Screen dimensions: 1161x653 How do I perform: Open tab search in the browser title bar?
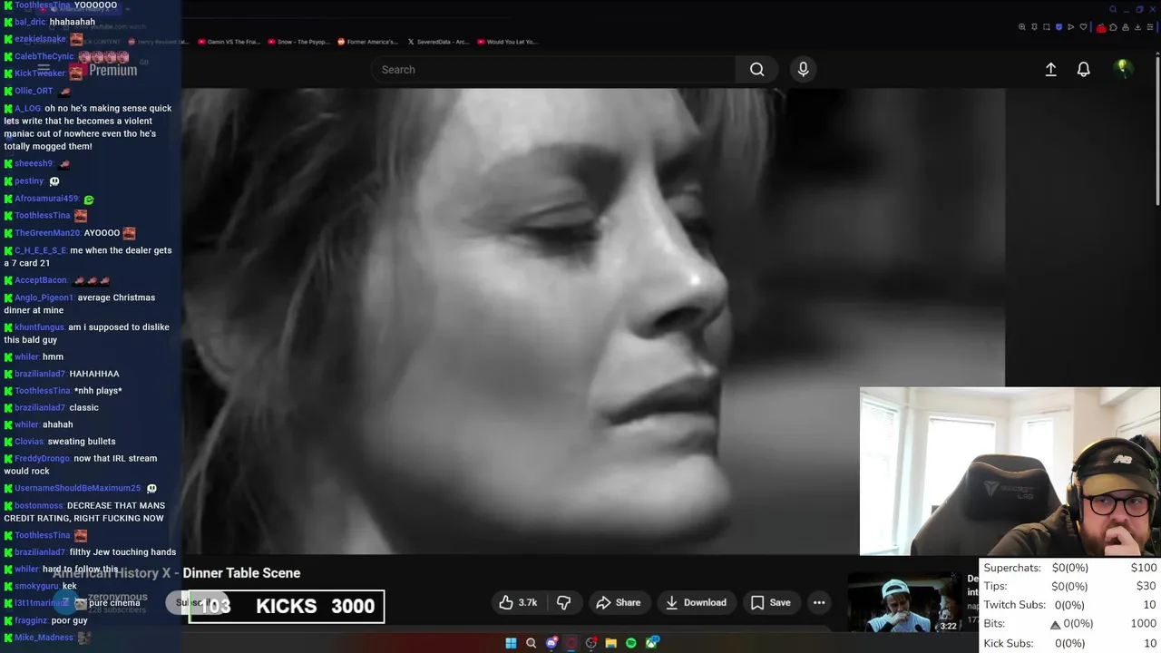[x=1113, y=9]
